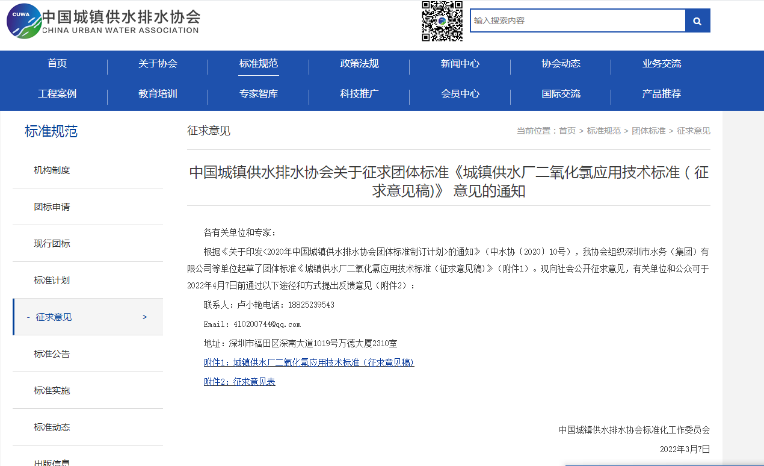Open 专家智库 navigation item
The image size is (764, 466).
click(x=259, y=94)
